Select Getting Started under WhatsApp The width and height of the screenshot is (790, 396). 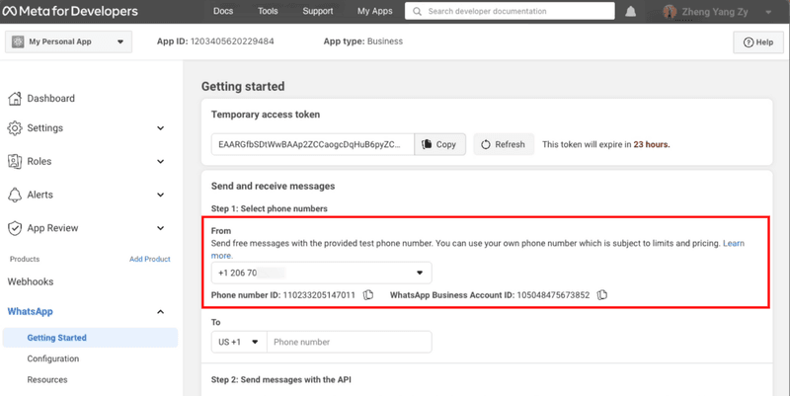coord(90,338)
